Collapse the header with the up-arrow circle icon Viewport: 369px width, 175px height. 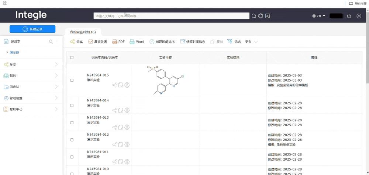coord(359,16)
